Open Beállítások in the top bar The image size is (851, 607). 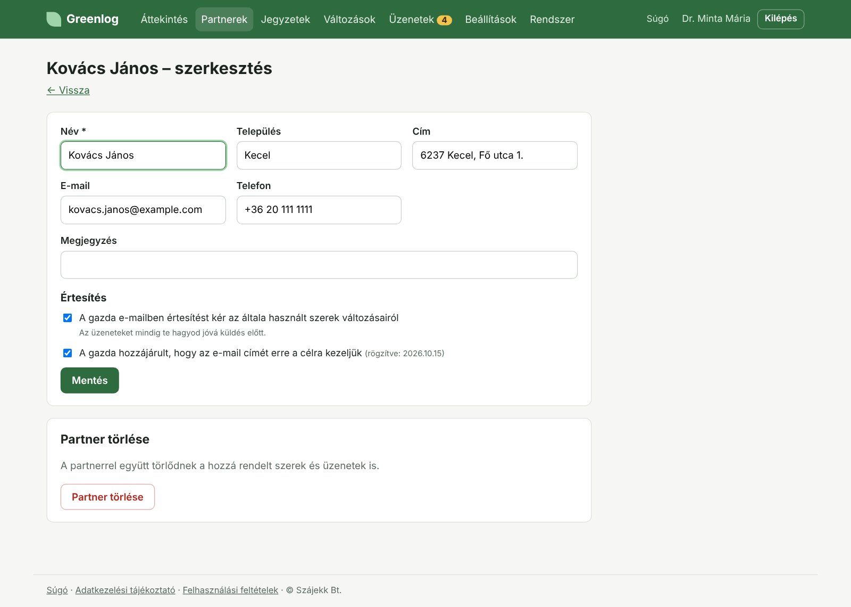click(490, 19)
